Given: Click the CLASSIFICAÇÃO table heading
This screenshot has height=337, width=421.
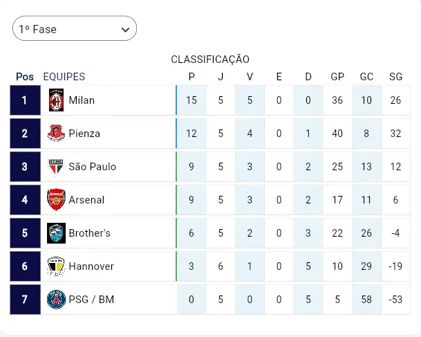Looking at the screenshot, I should pos(210,60).
